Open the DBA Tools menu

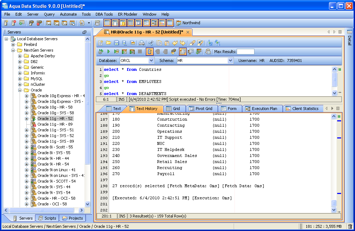click(104, 14)
